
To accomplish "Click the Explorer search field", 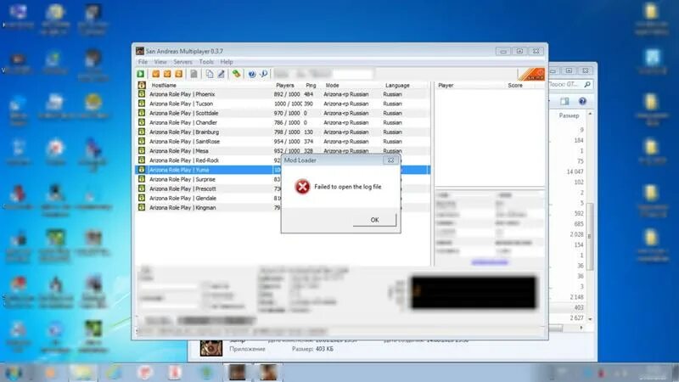I will pos(570,84).
